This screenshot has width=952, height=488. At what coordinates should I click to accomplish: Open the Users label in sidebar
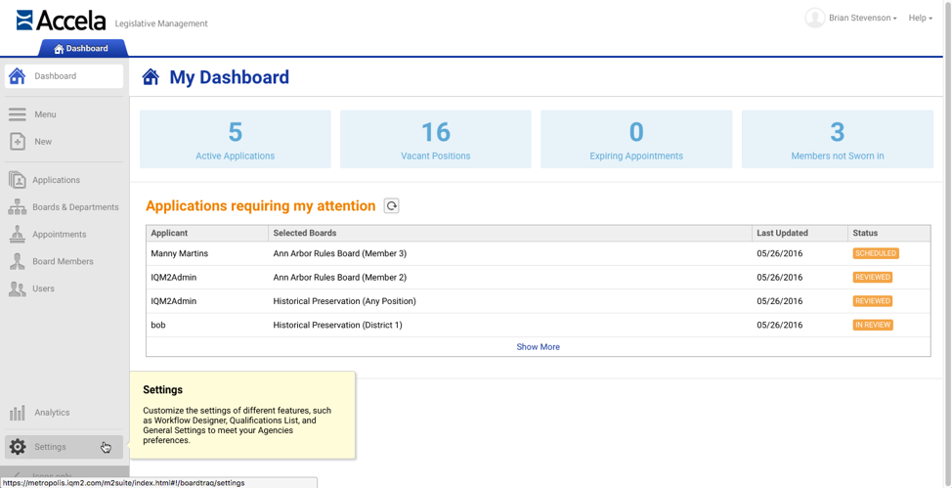coord(43,288)
